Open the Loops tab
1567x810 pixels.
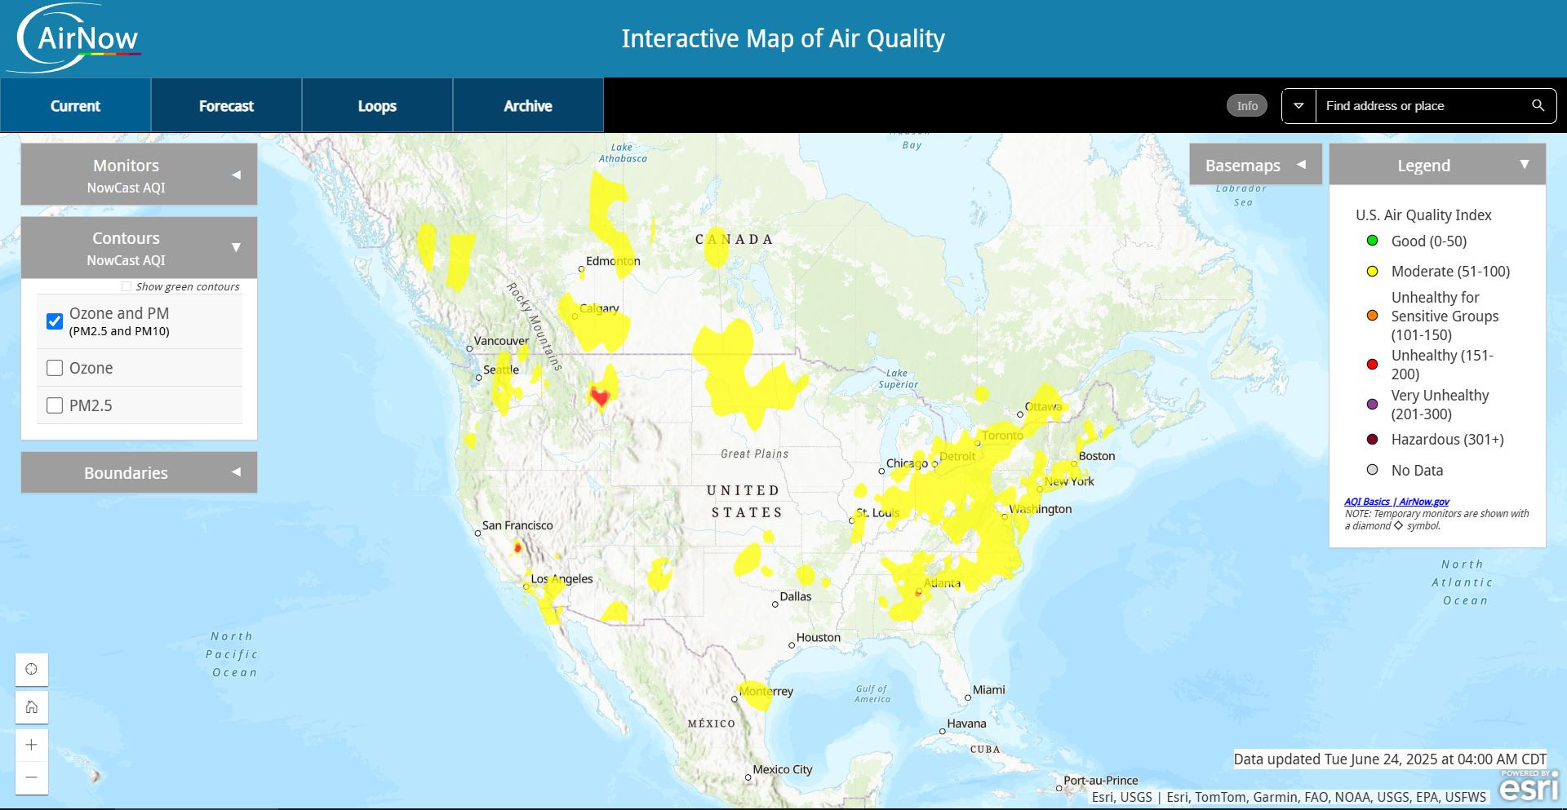click(377, 105)
